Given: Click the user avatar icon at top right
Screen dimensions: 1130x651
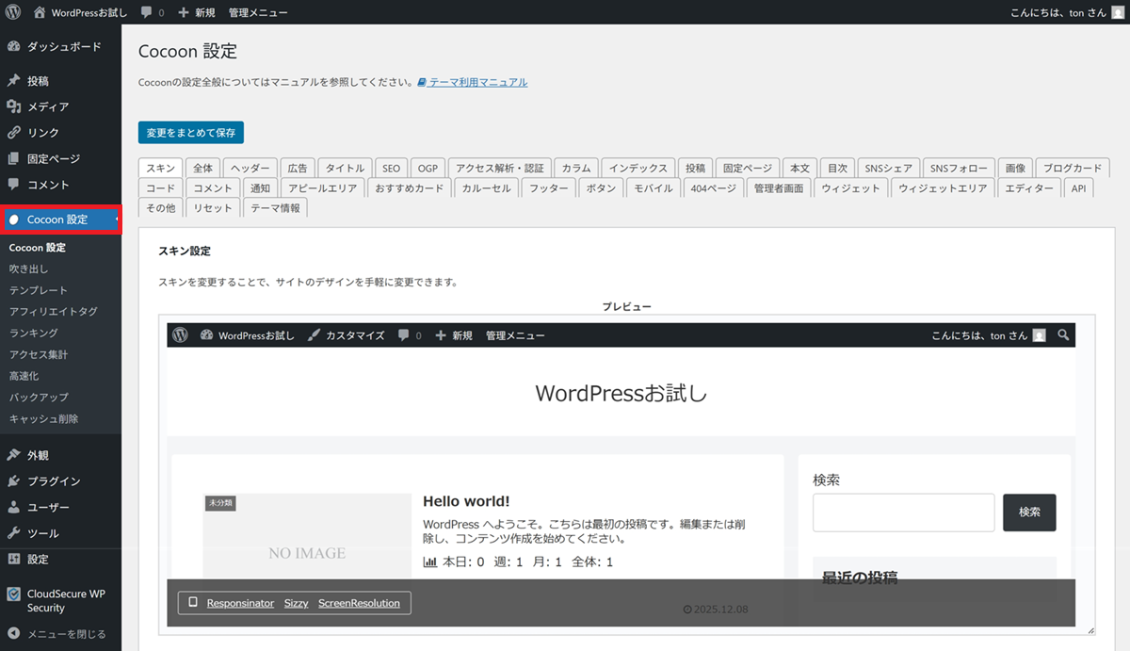Looking at the screenshot, I should pos(1118,12).
